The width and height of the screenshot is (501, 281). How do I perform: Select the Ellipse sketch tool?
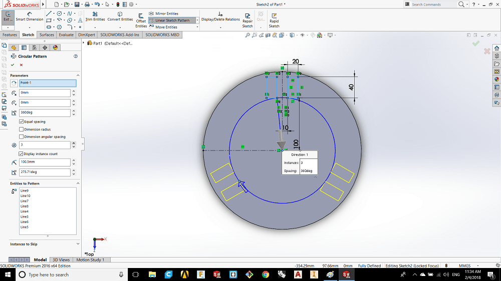tap(70, 20)
